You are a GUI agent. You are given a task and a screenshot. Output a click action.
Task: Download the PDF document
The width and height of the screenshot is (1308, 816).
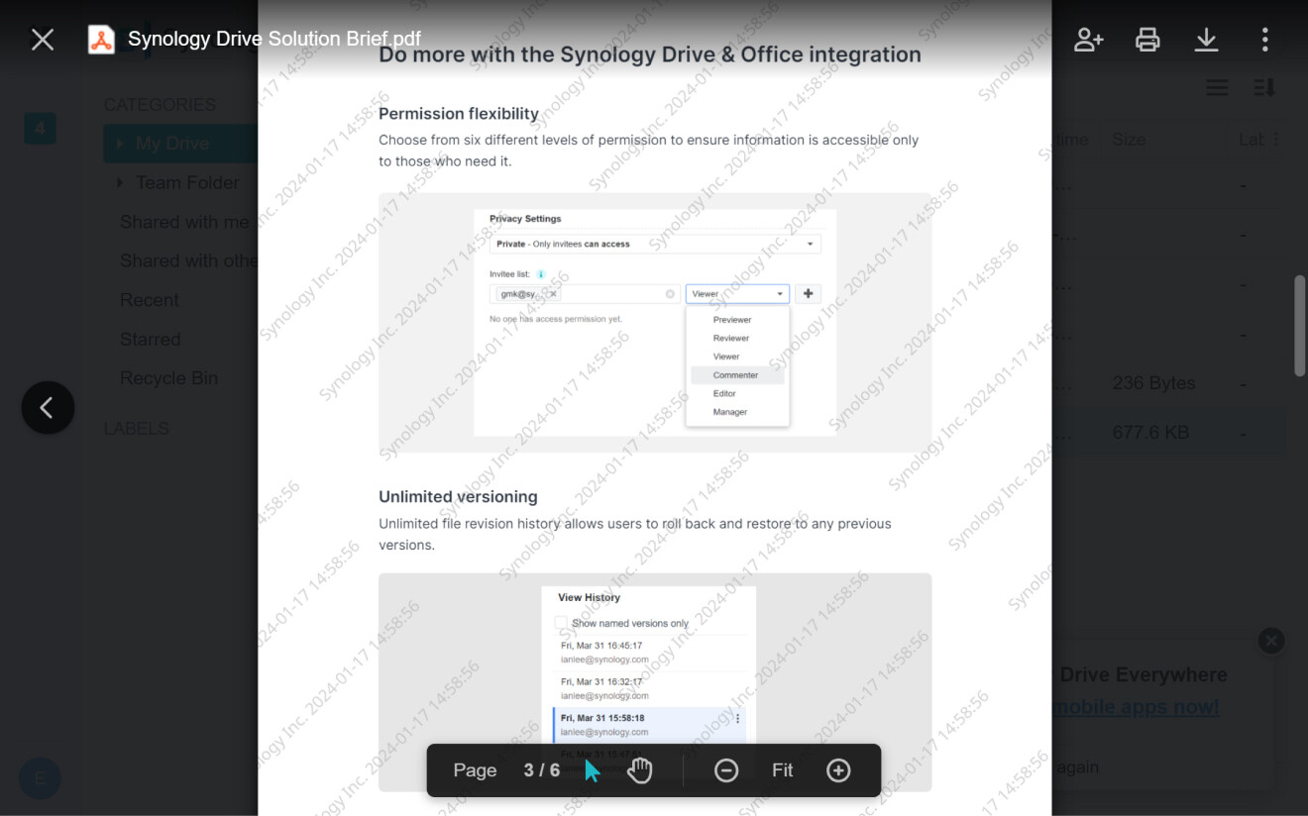click(1206, 39)
